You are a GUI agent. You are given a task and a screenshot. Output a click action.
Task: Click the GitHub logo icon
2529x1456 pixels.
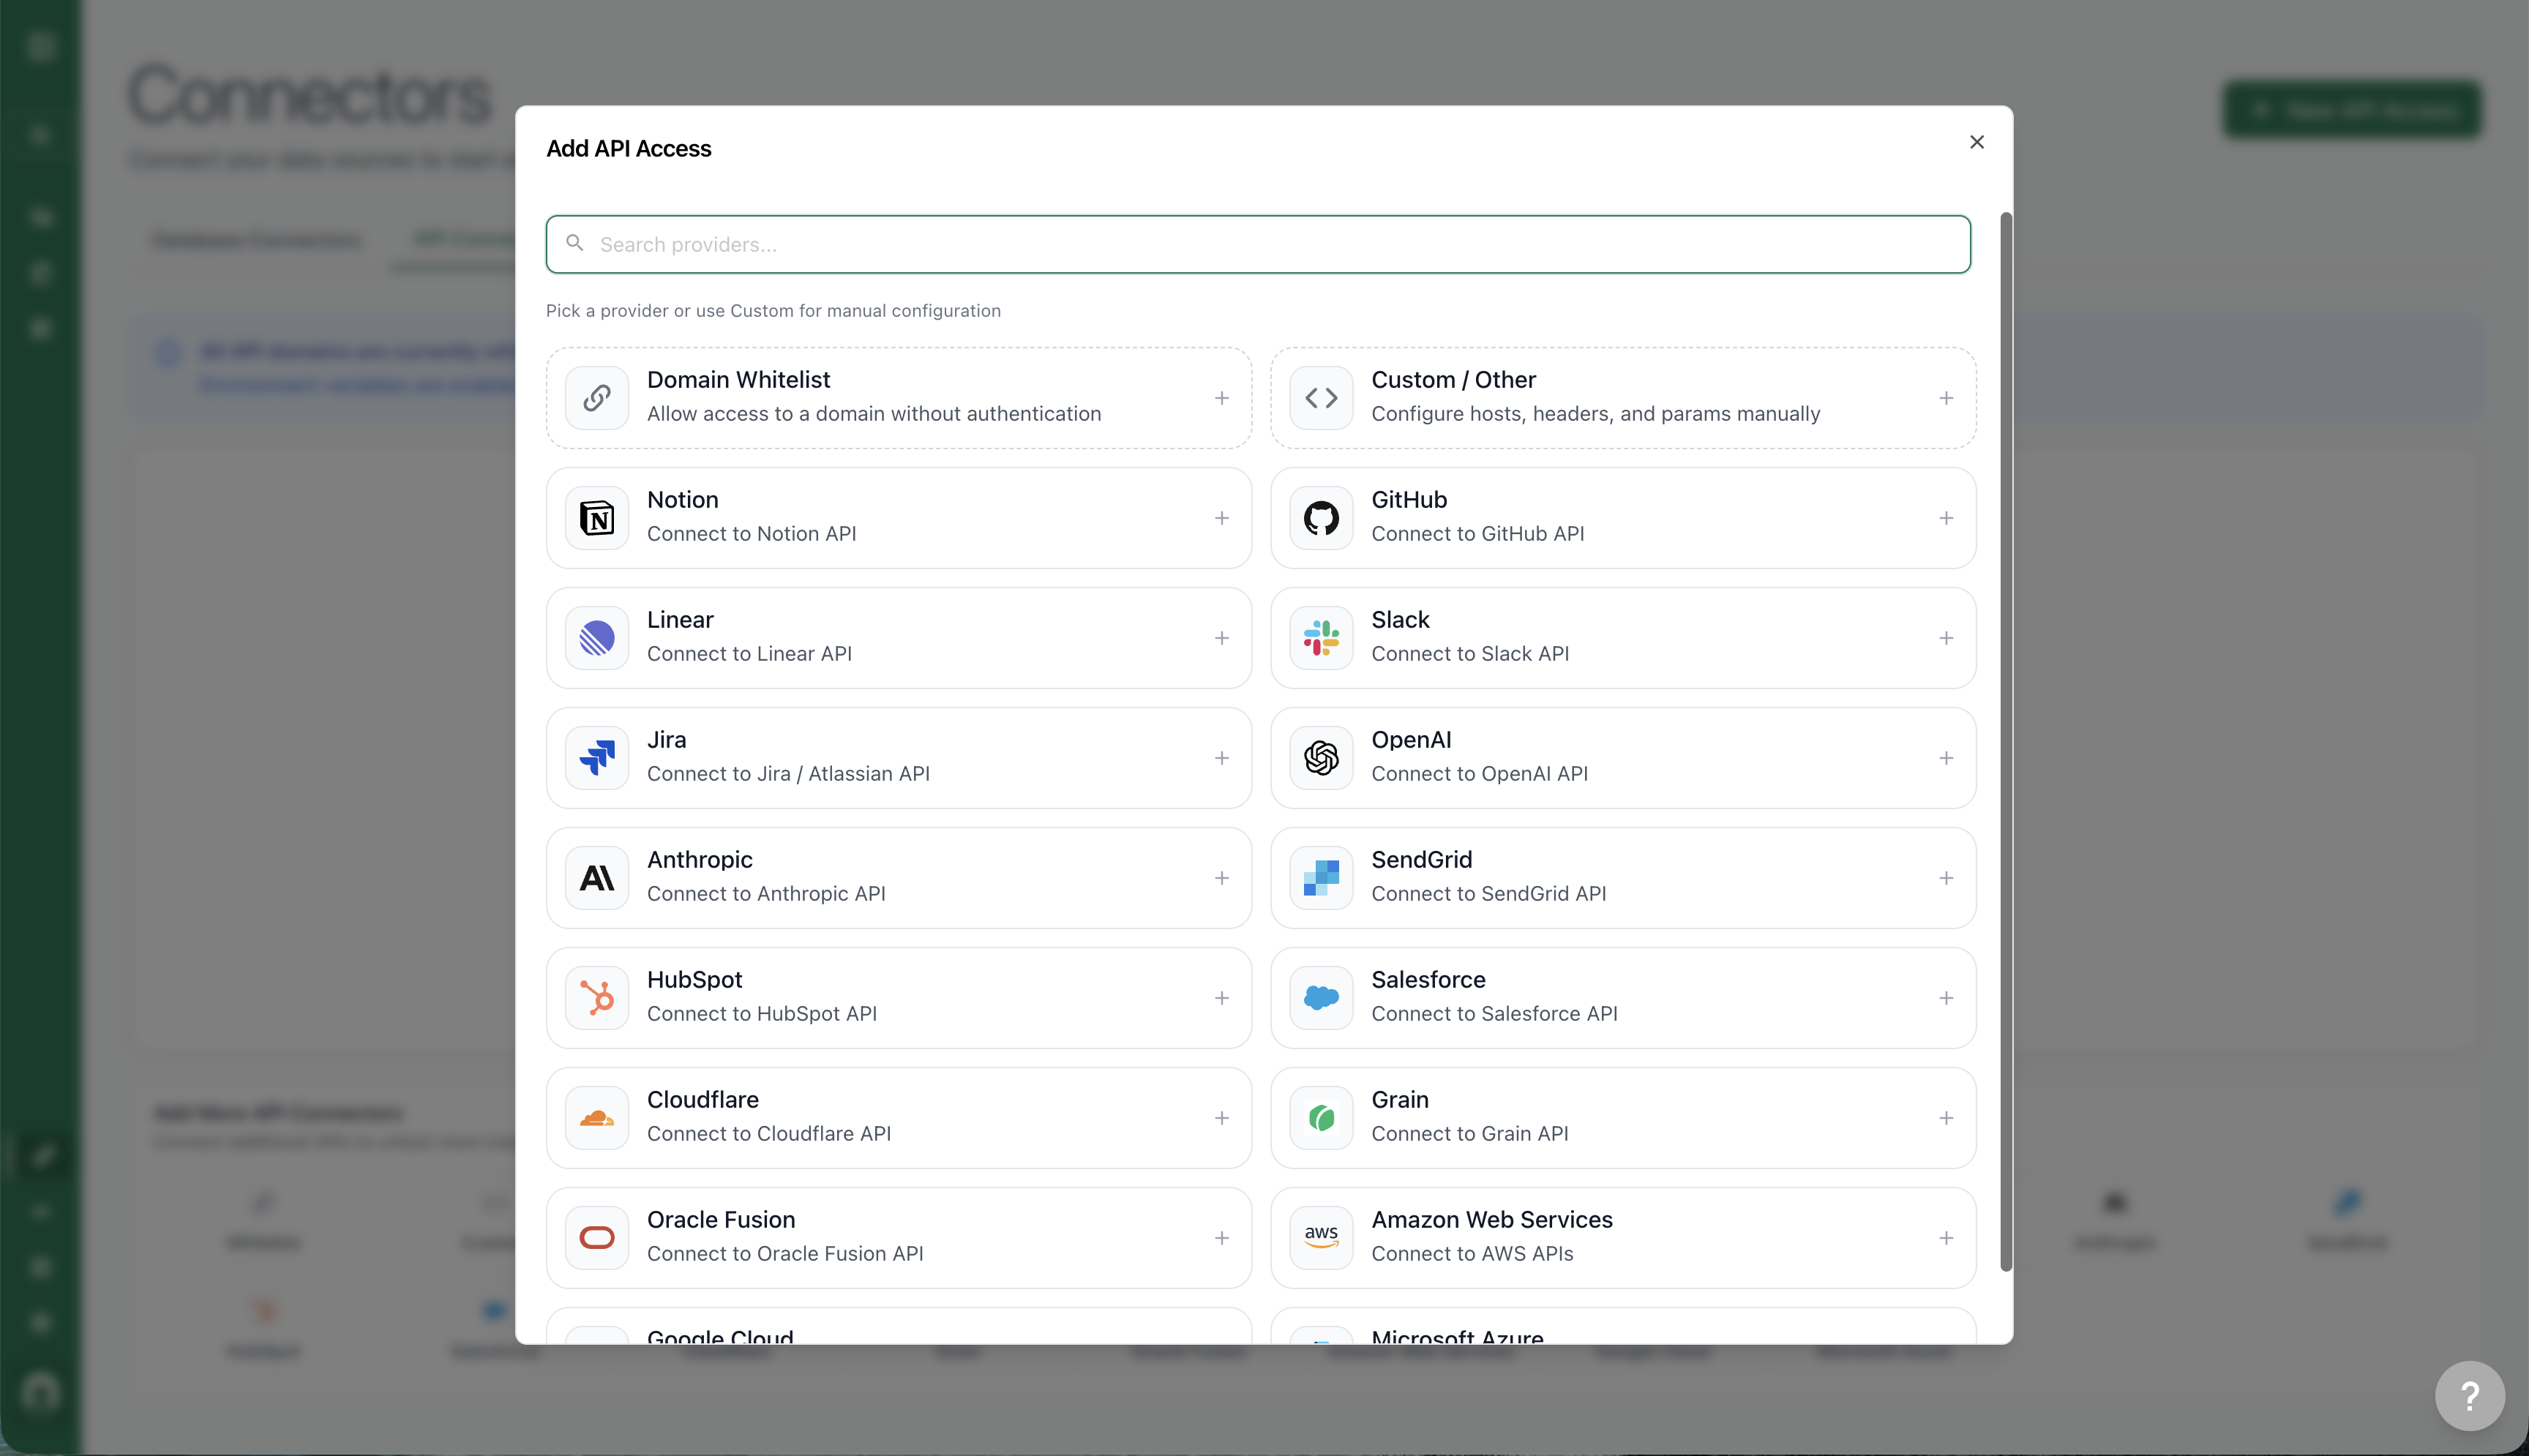coord(1321,518)
